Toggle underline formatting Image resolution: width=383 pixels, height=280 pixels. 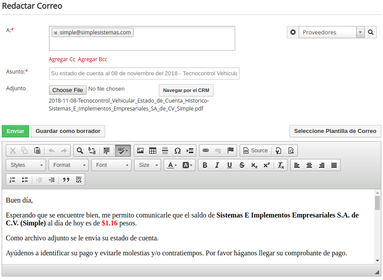[229, 165]
